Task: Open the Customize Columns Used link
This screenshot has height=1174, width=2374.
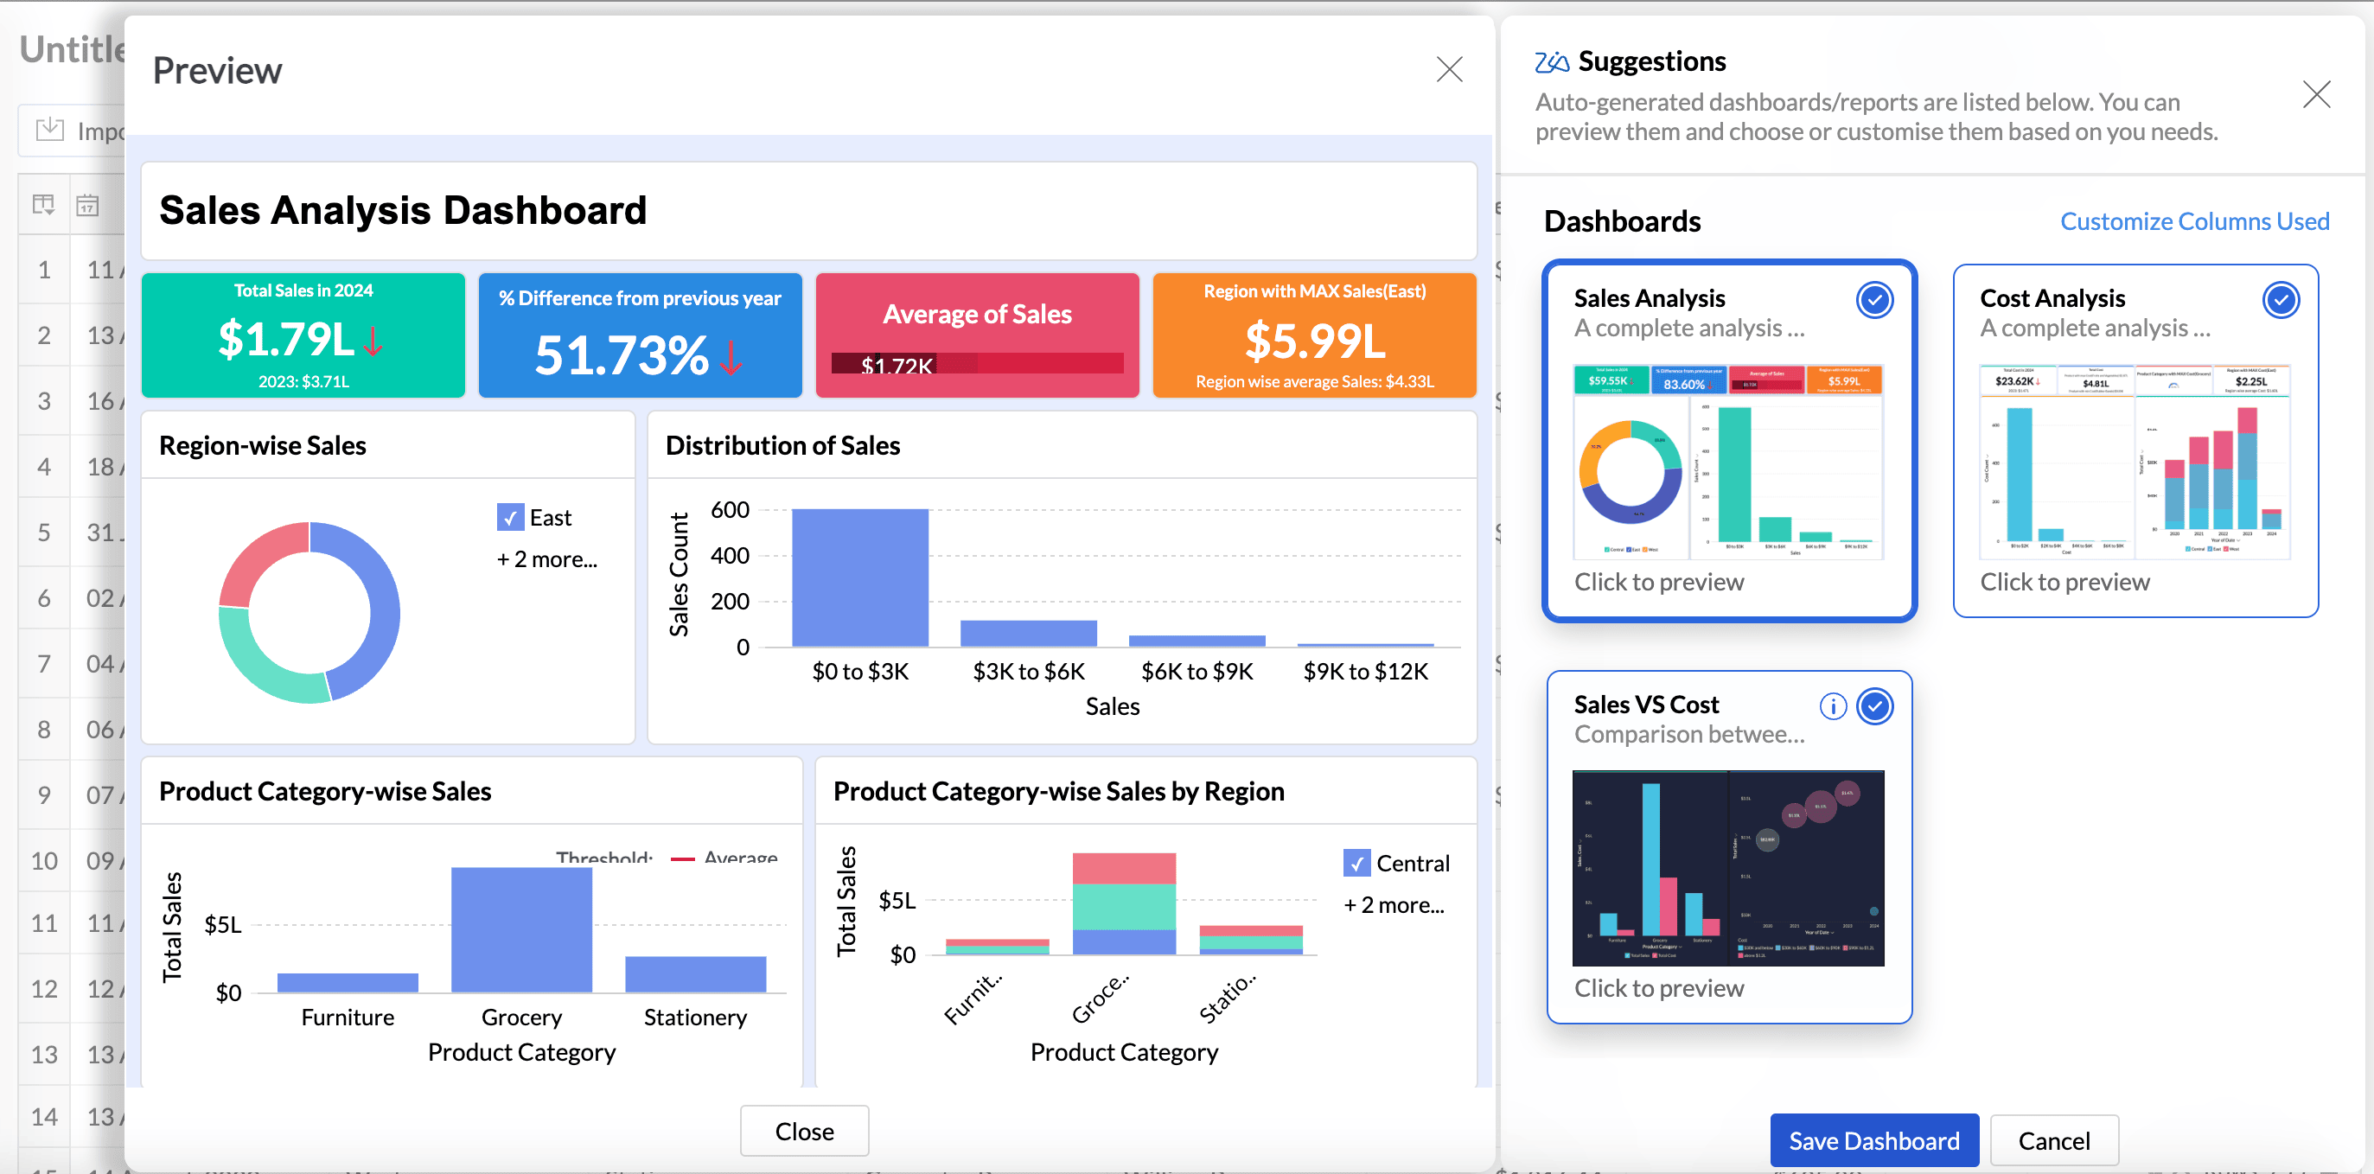Action: coord(2194,221)
